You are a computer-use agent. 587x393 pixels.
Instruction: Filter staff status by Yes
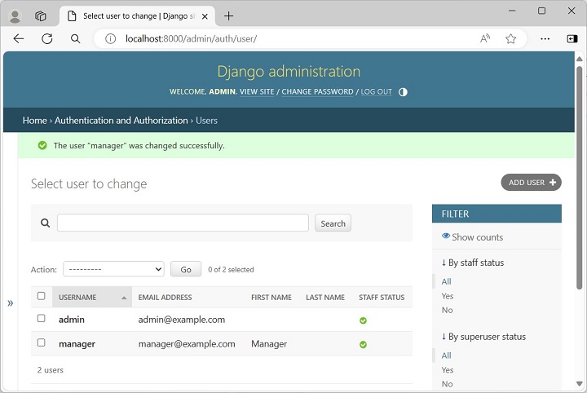pos(448,296)
